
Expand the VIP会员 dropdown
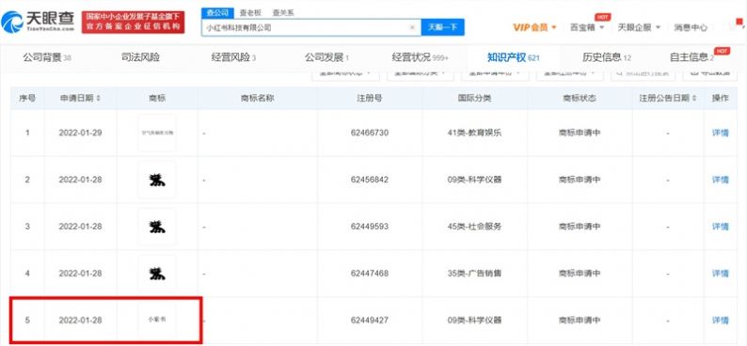[x=534, y=27]
